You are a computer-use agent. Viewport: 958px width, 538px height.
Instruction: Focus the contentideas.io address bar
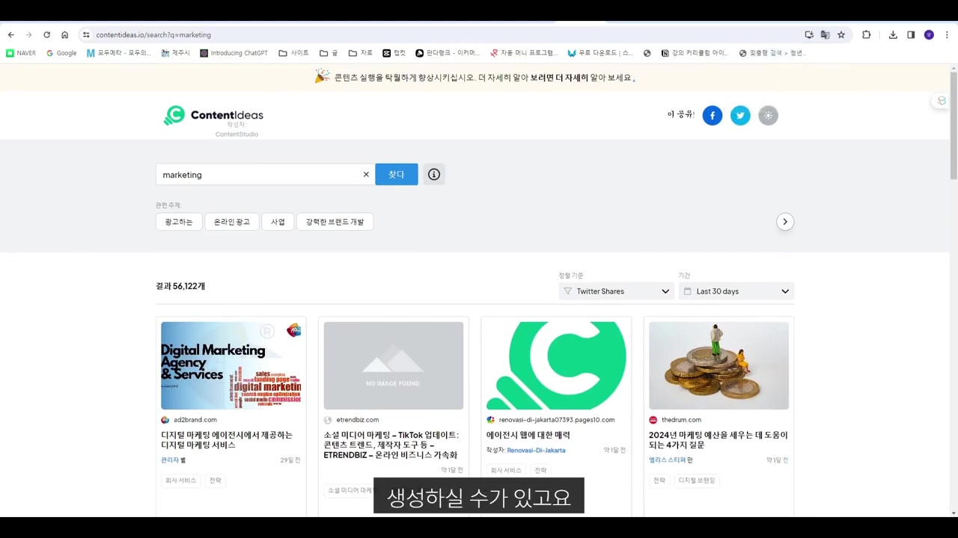pos(442,34)
